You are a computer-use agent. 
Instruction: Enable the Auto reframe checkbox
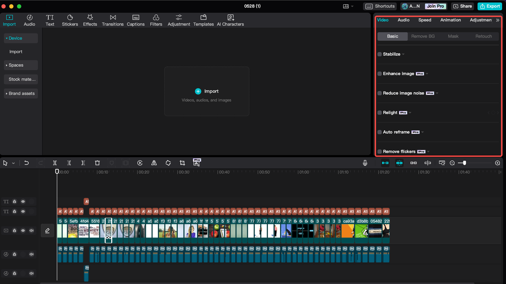pyautogui.click(x=379, y=132)
